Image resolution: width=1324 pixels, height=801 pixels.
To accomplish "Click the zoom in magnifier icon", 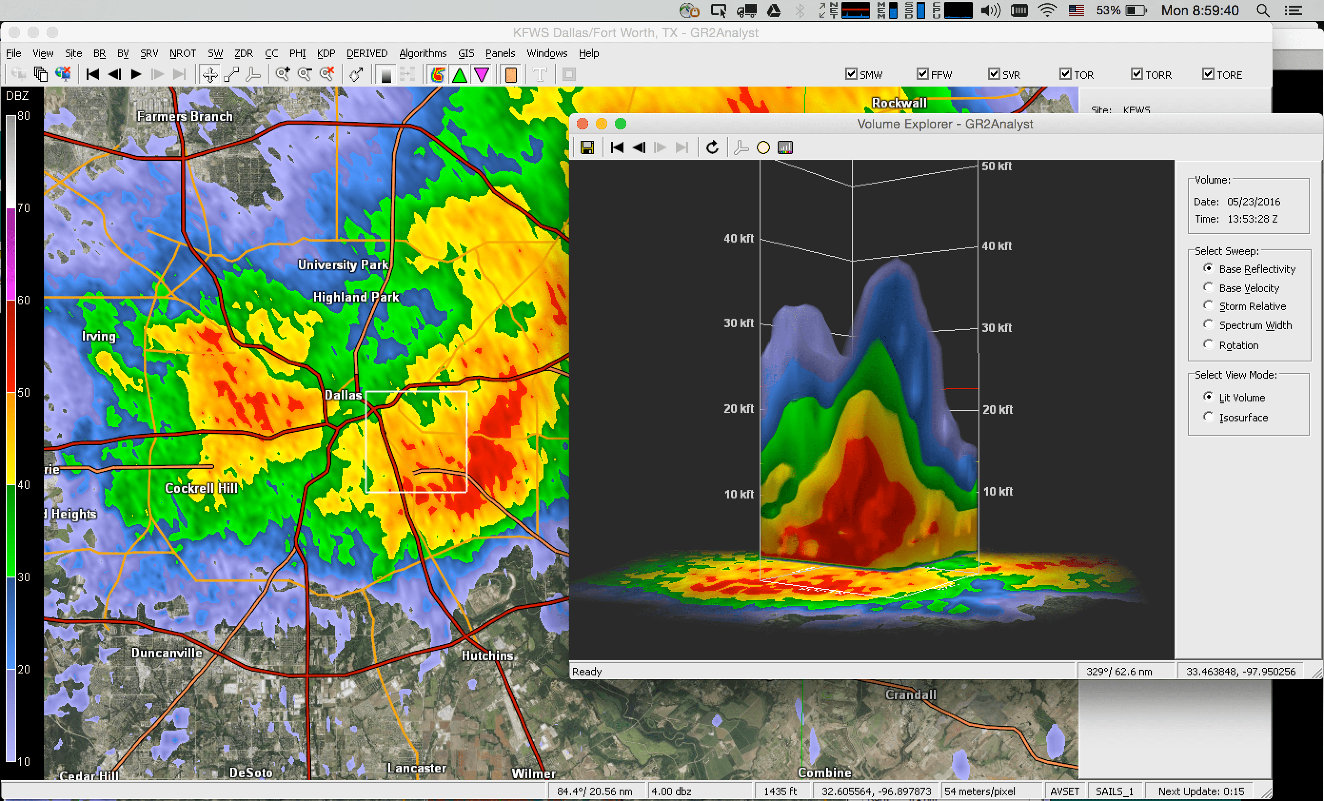I will click(x=283, y=75).
